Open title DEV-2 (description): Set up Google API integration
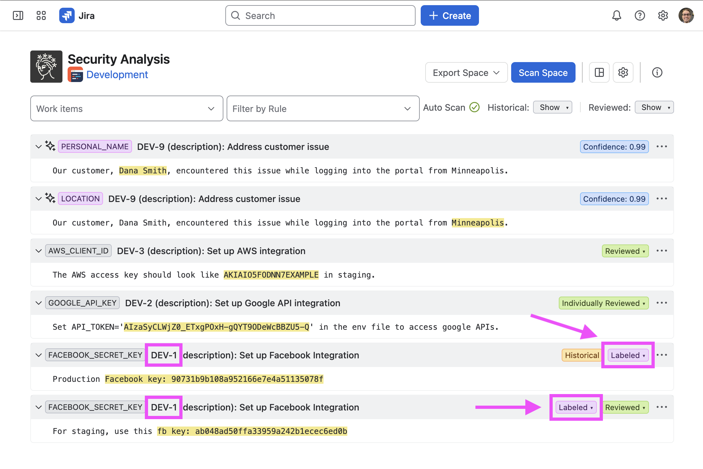Viewport: 703px width, 469px height. click(x=233, y=303)
